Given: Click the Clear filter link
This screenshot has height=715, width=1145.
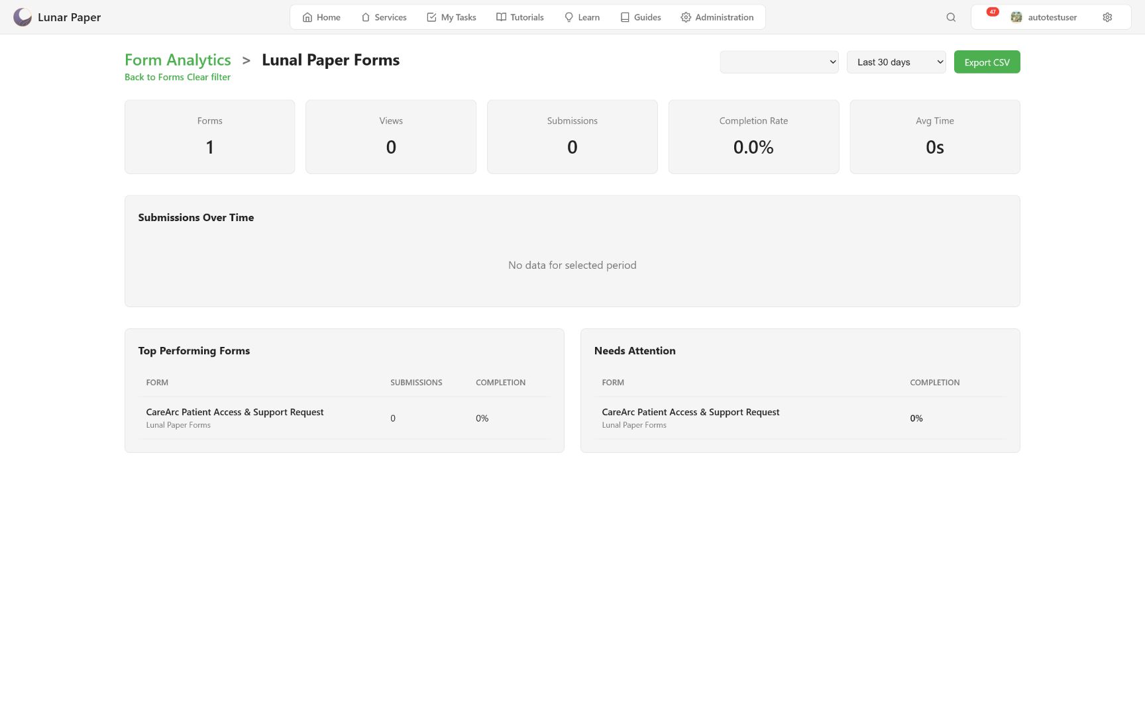Looking at the screenshot, I should click(209, 77).
